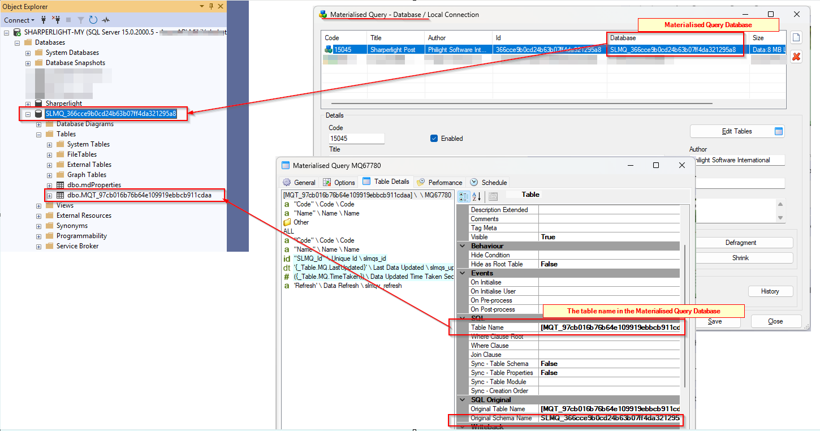Viewport: 820px width, 431px height.
Task: Expand the Database Diagrams node
Action: (x=38, y=124)
